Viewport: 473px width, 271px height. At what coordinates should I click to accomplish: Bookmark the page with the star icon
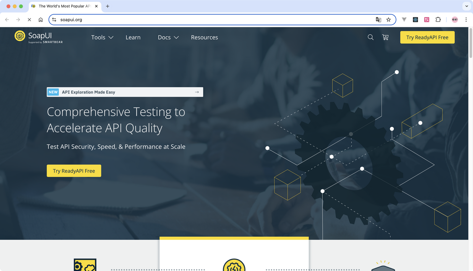(388, 20)
